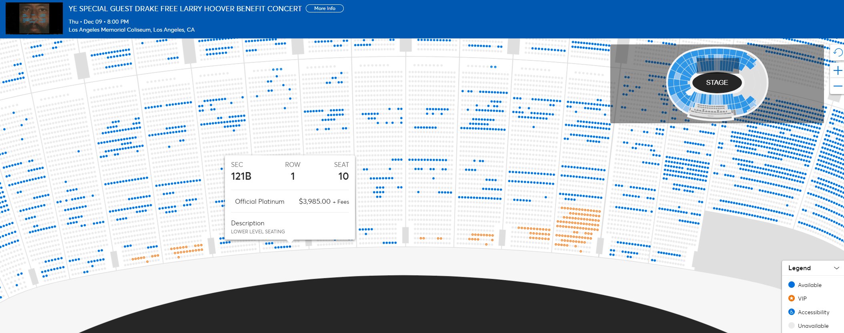844x333 pixels.
Task: Click the $3,985.00 price in the tooltip
Action: 315,201
